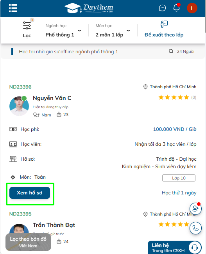The image size is (206, 254).
Task: Click Lọc theo bản đồ Việt Nam
Action: (28, 242)
